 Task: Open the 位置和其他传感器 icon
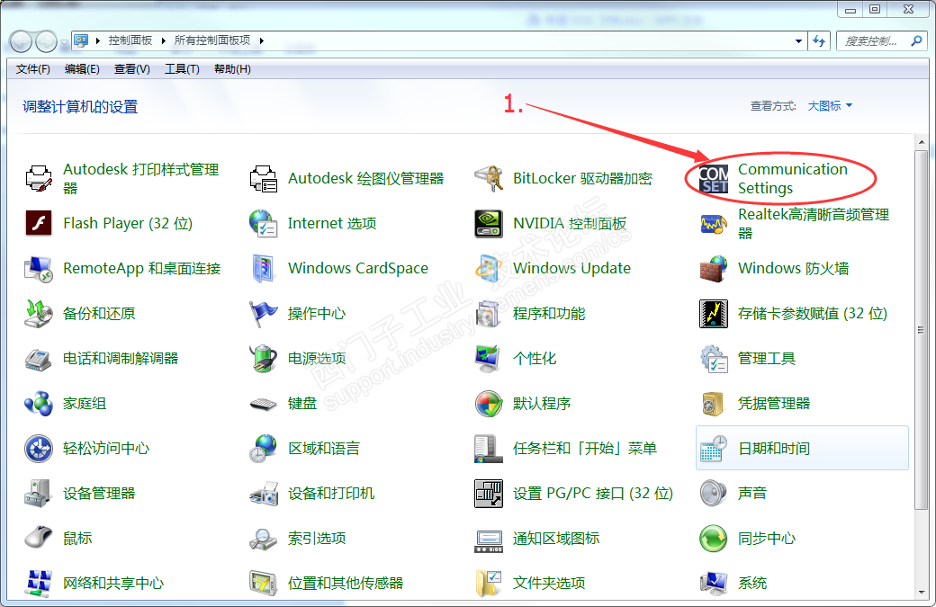click(263, 583)
